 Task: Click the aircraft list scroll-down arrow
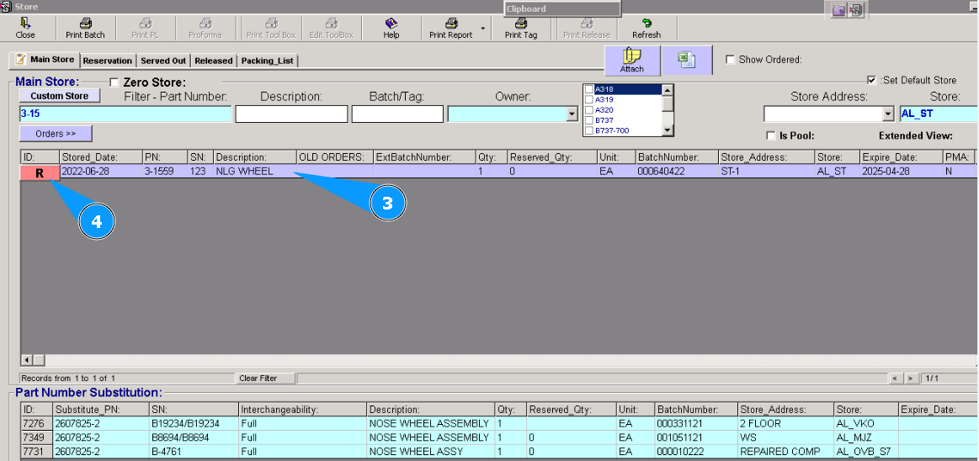[x=668, y=130]
